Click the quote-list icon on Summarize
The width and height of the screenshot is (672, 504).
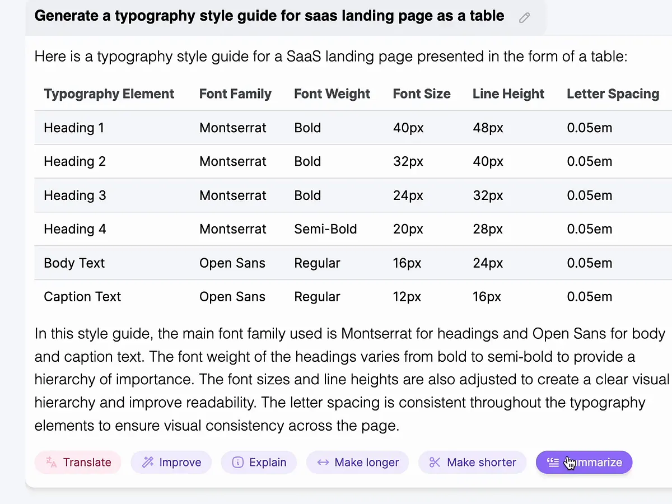click(553, 462)
